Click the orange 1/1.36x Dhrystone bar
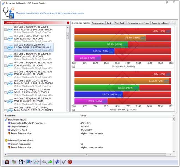 click(110, 38)
